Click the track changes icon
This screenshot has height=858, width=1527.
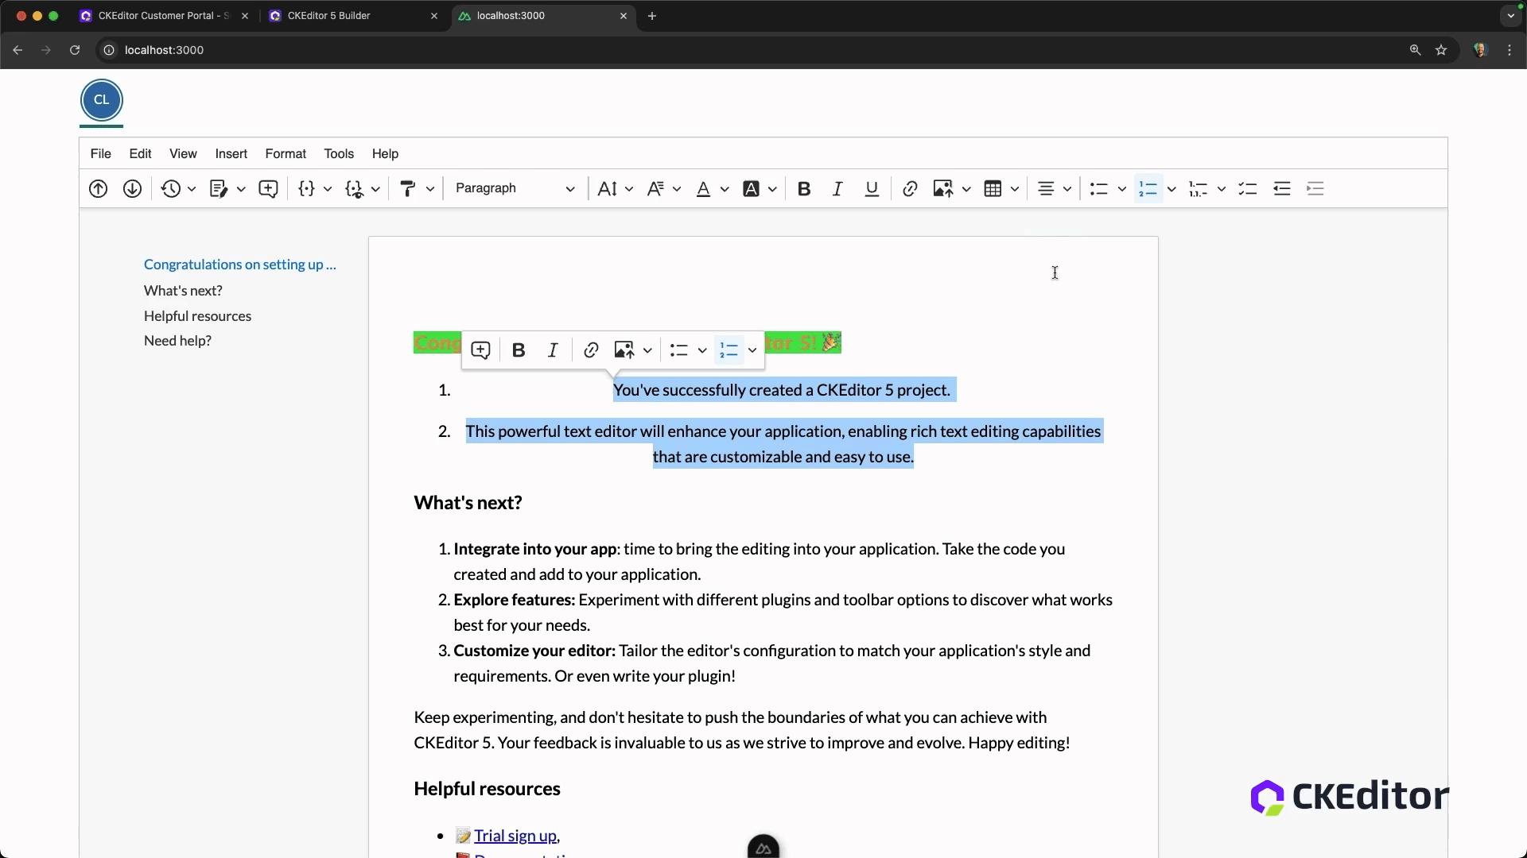pyautogui.click(x=219, y=189)
